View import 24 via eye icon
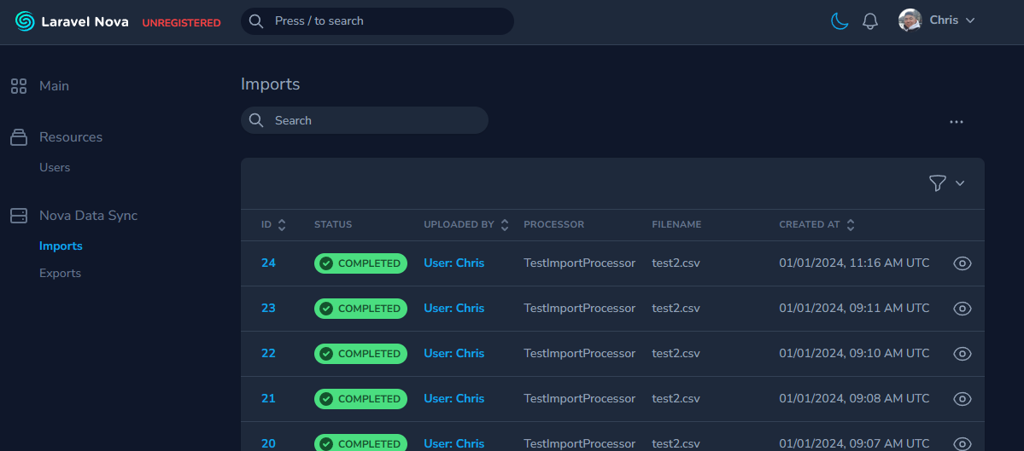Image resolution: width=1024 pixels, height=451 pixels. tap(963, 263)
